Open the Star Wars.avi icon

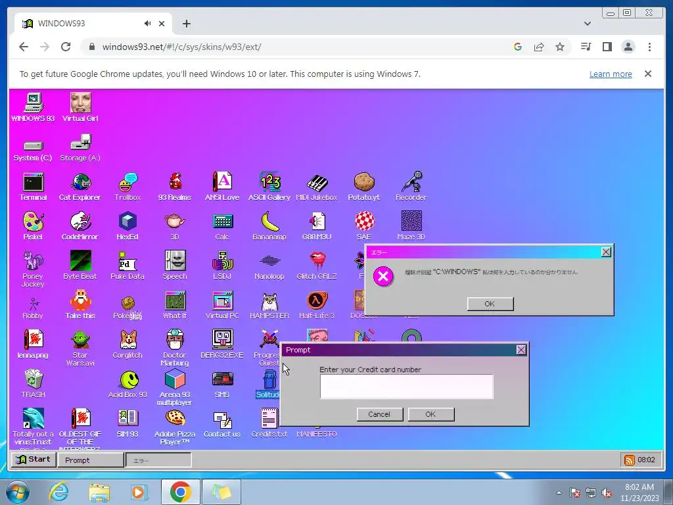80,348
